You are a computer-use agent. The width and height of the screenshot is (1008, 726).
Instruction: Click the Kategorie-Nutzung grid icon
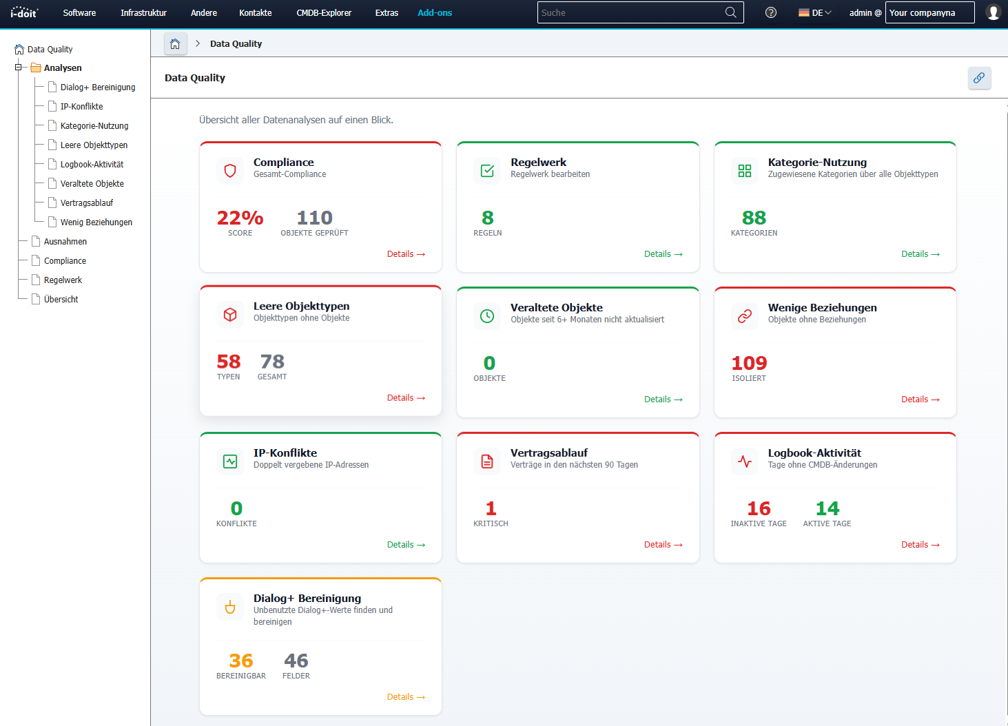coord(745,170)
